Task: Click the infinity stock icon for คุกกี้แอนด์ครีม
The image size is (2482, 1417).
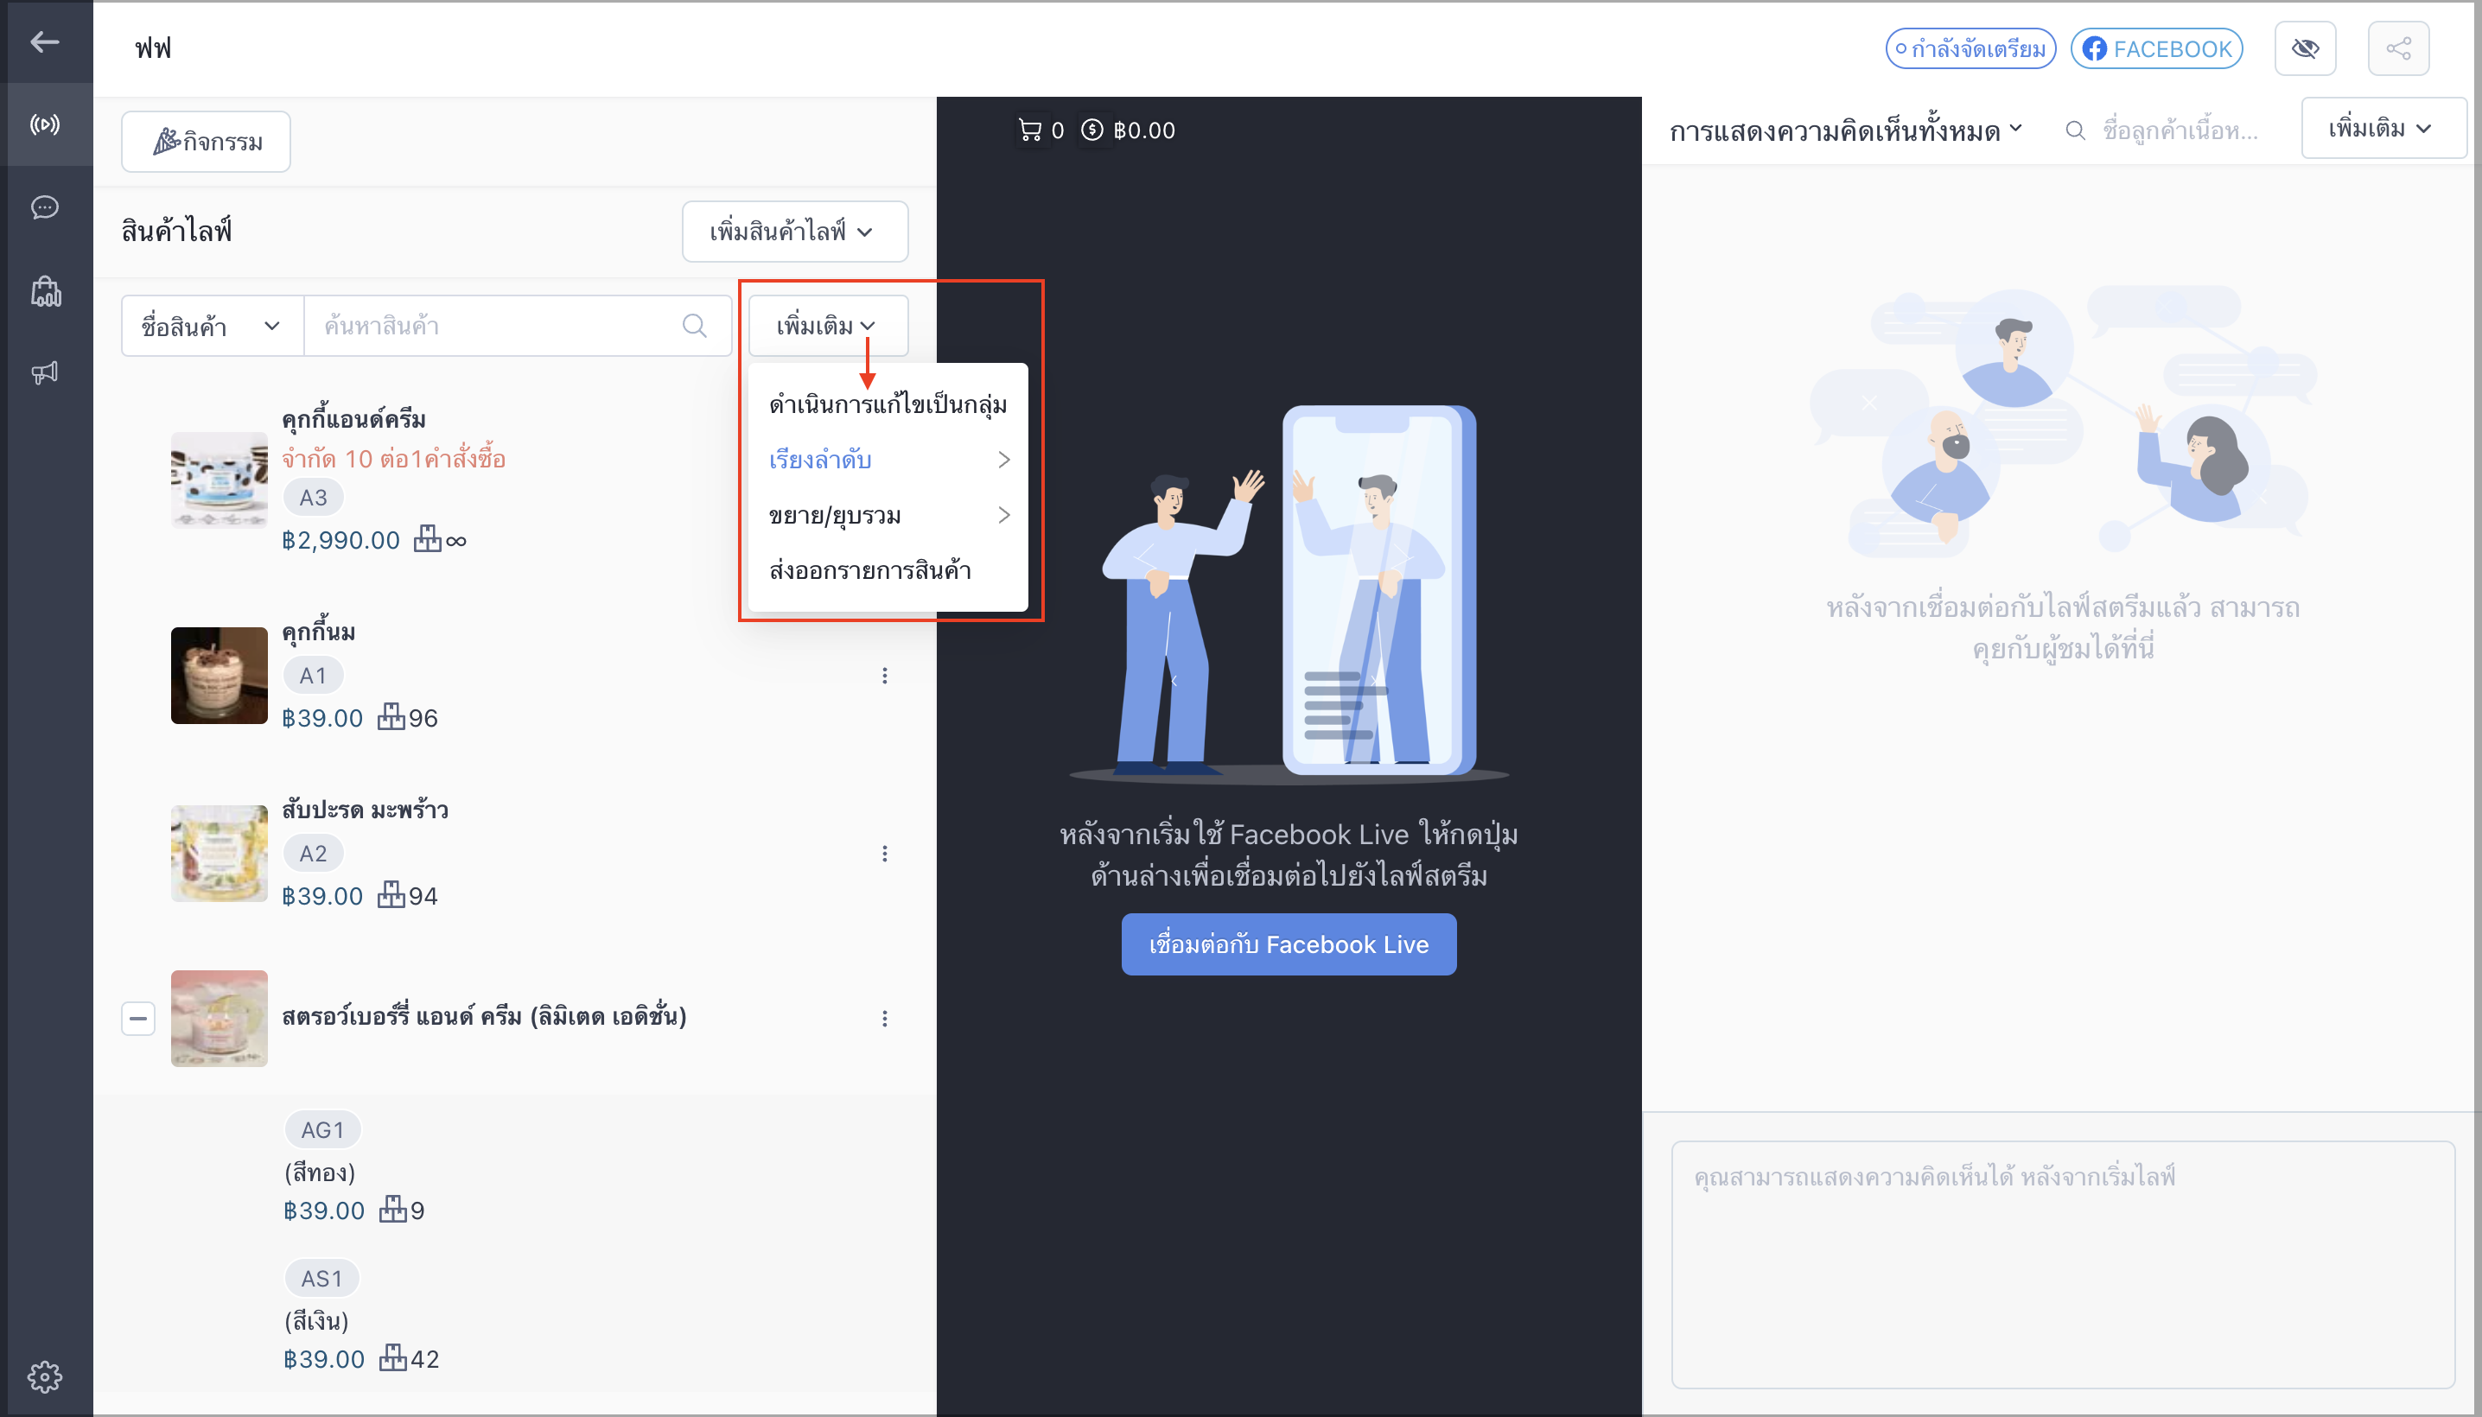Action: coord(427,539)
